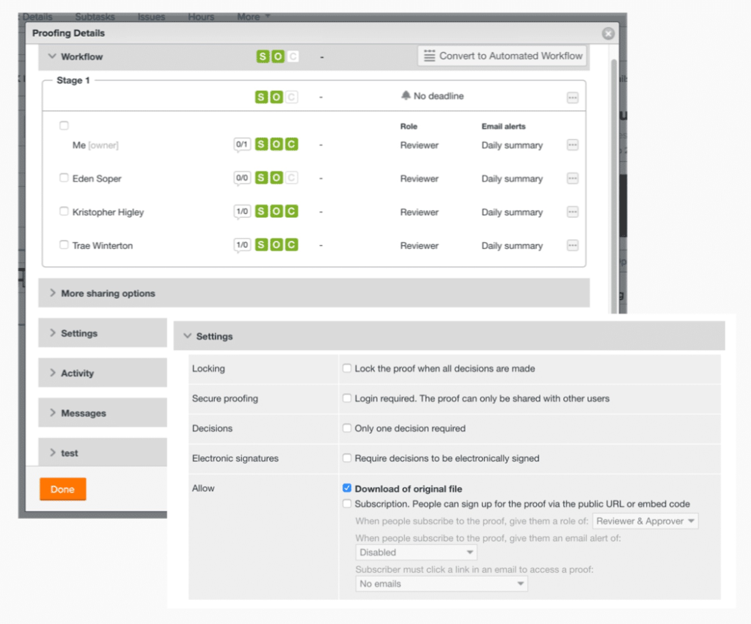This screenshot has width=751, height=624.
Task: Open more options for Kristopher Higley row
Action: click(x=572, y=212)
